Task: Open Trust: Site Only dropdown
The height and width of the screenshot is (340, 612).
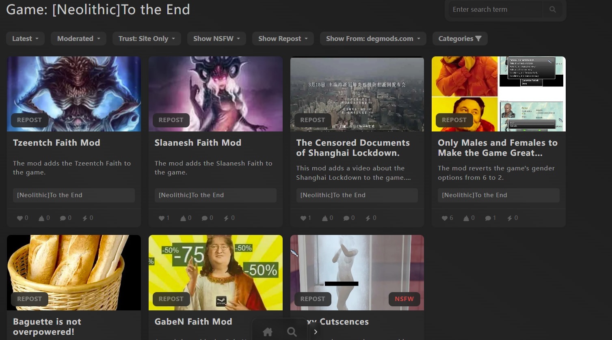Action: [147, 39]
